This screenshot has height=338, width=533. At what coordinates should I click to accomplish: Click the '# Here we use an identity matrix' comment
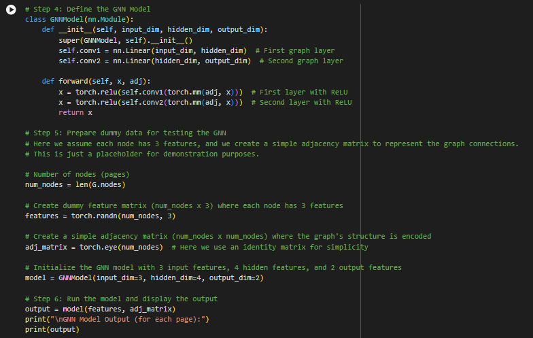pos(270,248)
